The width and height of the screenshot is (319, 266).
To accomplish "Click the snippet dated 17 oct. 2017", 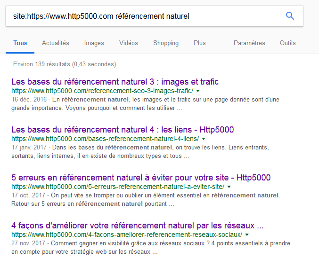I will tap(146, 199).
